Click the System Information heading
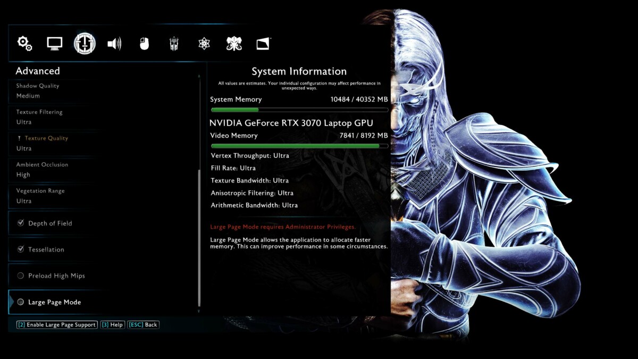The width and height of the screenshot is (638, 359). coord(299,71)
